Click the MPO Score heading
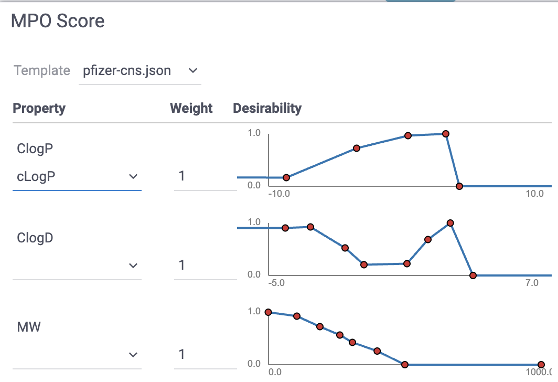This screenshot has width=558, height=382. pos(58,21)
